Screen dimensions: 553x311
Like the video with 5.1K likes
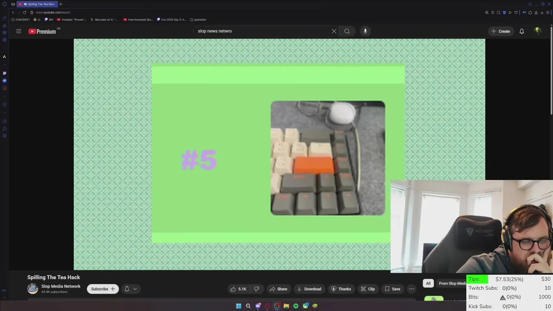238,289
